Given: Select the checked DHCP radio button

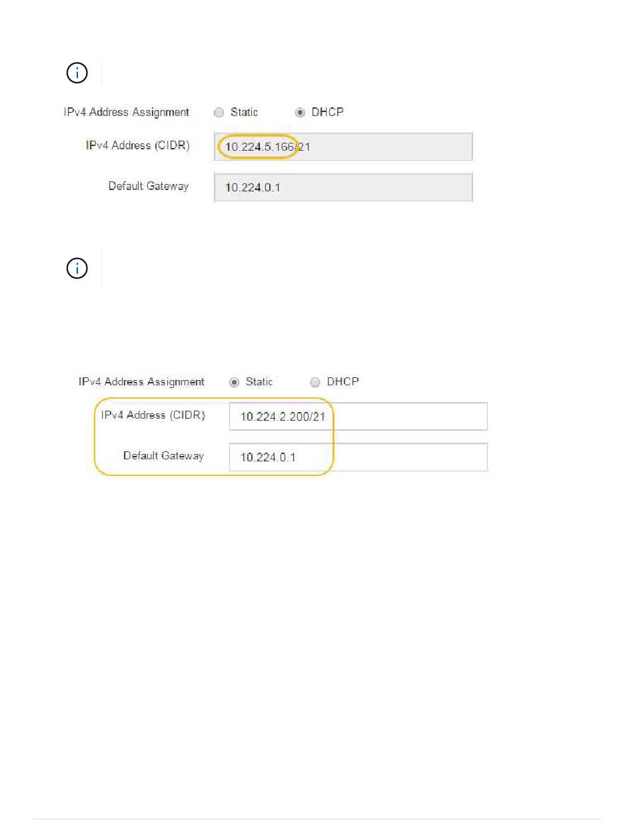Looking at the screenshot, I should 301,113.
